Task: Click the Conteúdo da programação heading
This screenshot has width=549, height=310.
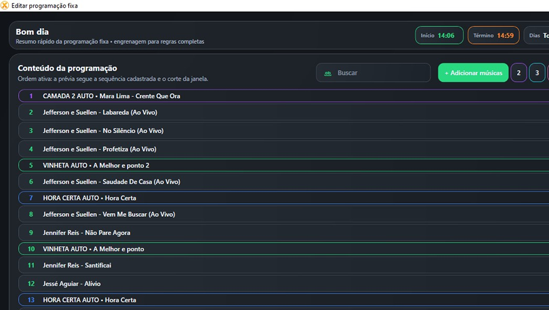Action: [x=68, y=68]
